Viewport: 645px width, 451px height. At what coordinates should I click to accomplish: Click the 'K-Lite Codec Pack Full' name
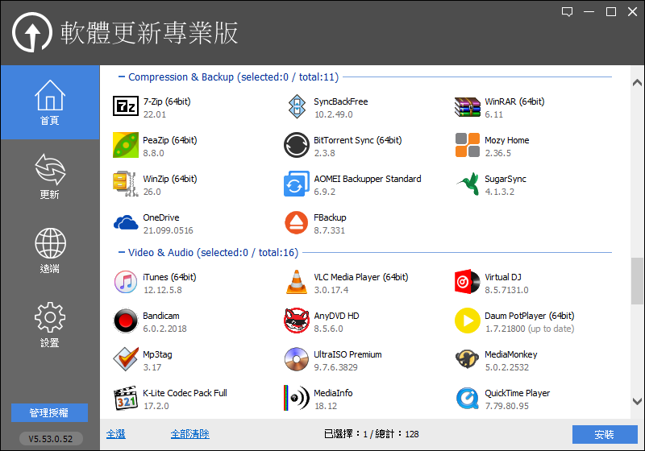pos(185,393)
